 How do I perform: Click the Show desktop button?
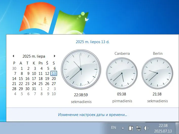coord(177,128)
